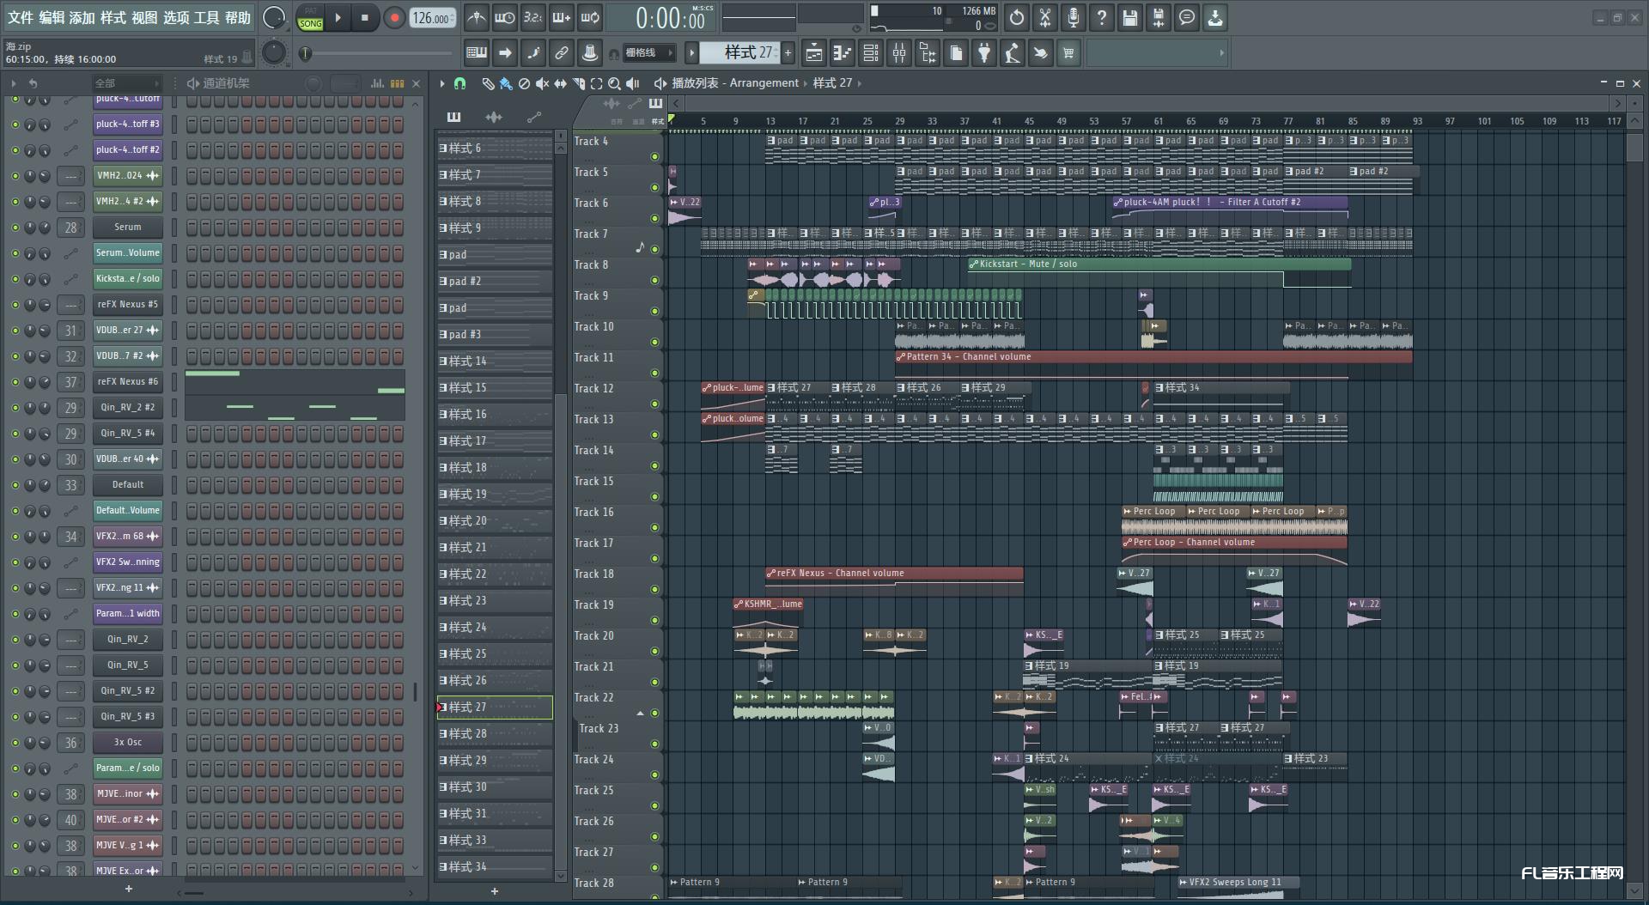Click the microphone one-click recording icon
The image size is (1649, 905).
pyautogui.click(x=1074, y=17)
